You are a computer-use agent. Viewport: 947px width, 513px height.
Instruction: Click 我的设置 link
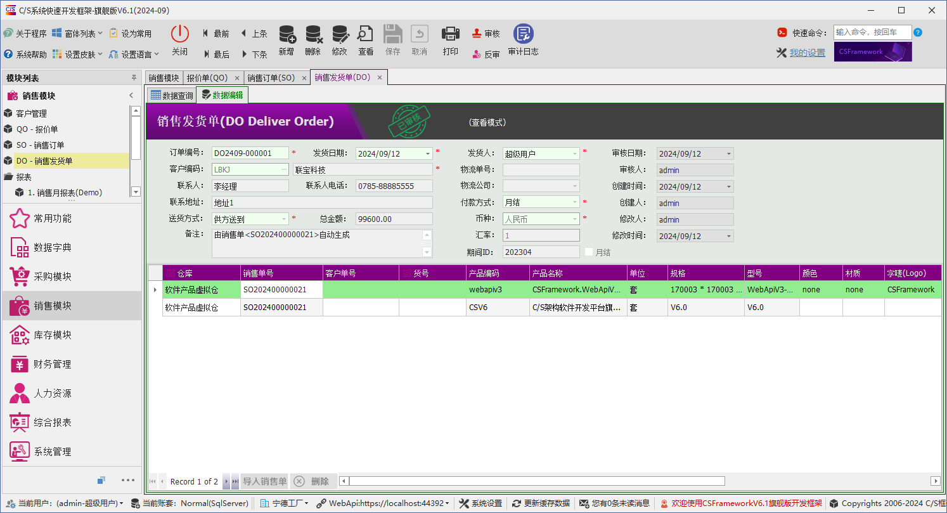(x=807, y=53)
